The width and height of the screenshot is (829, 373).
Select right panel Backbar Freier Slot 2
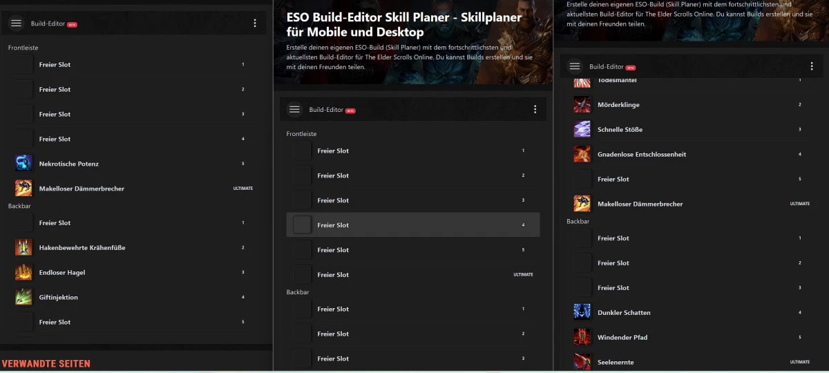693,263
